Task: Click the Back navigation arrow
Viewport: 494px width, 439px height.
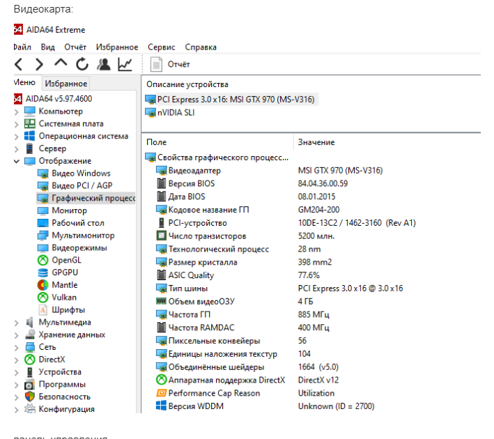Action: coord(20,65)
